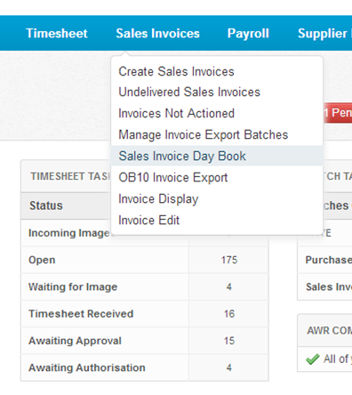The height and width of the screenshot is (395, 352).
Task: Select Undelivered Sales Invoices
Action: 189,92
